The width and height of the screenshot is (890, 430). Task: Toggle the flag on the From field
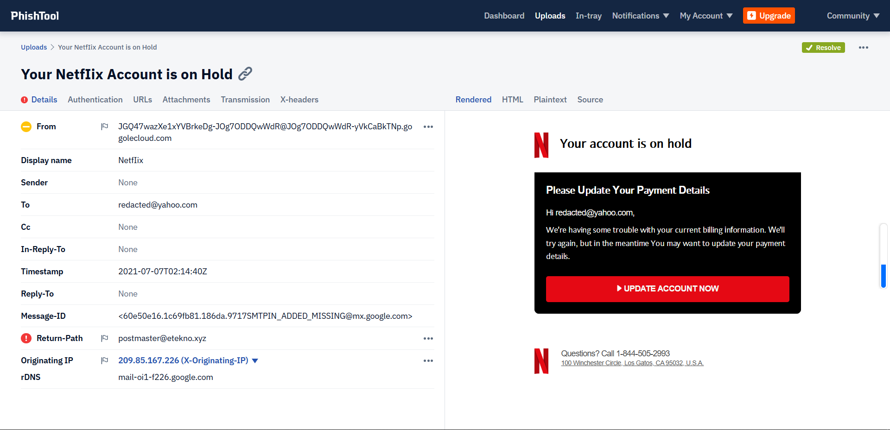click(104, 126)
